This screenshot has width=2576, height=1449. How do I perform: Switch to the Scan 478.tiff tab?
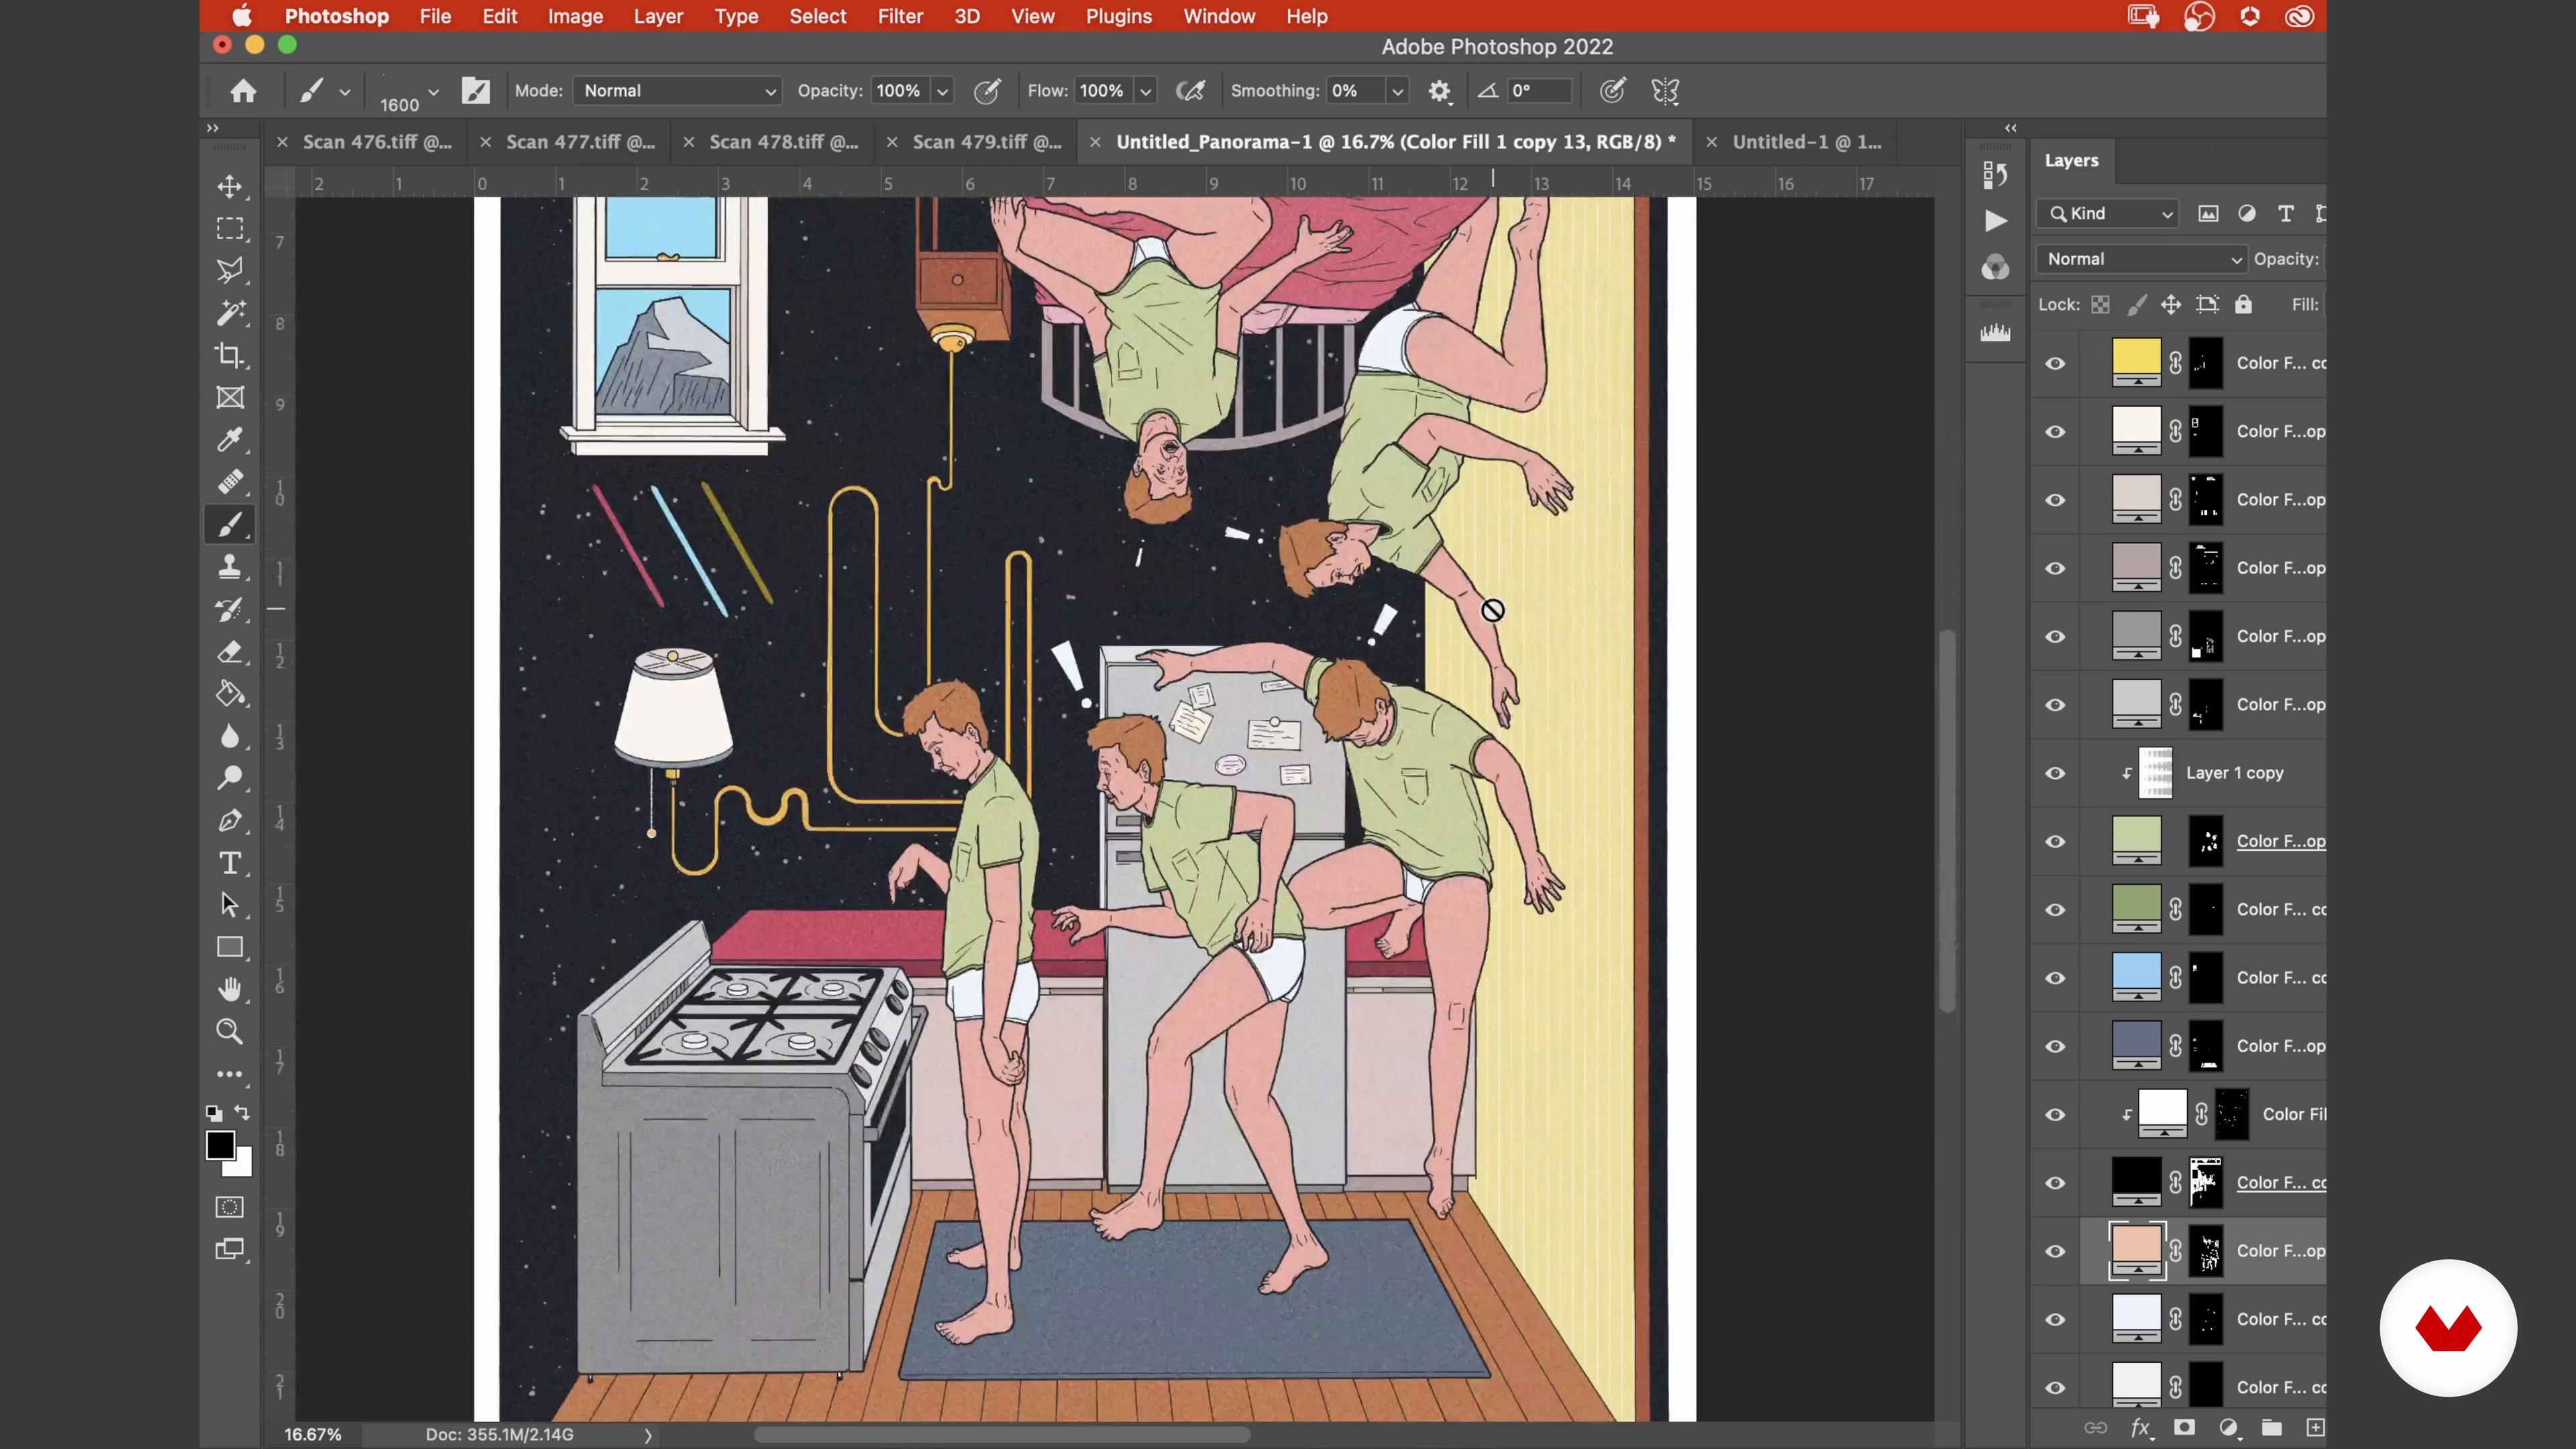pos(783,142)
